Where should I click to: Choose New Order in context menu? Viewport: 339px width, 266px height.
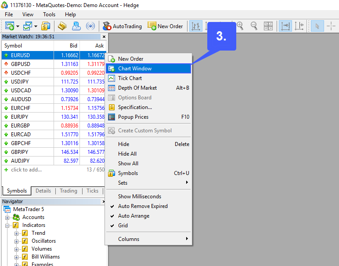(148, 58)
